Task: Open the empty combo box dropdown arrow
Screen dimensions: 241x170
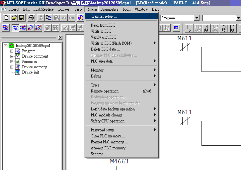Action: click(238, 18)
